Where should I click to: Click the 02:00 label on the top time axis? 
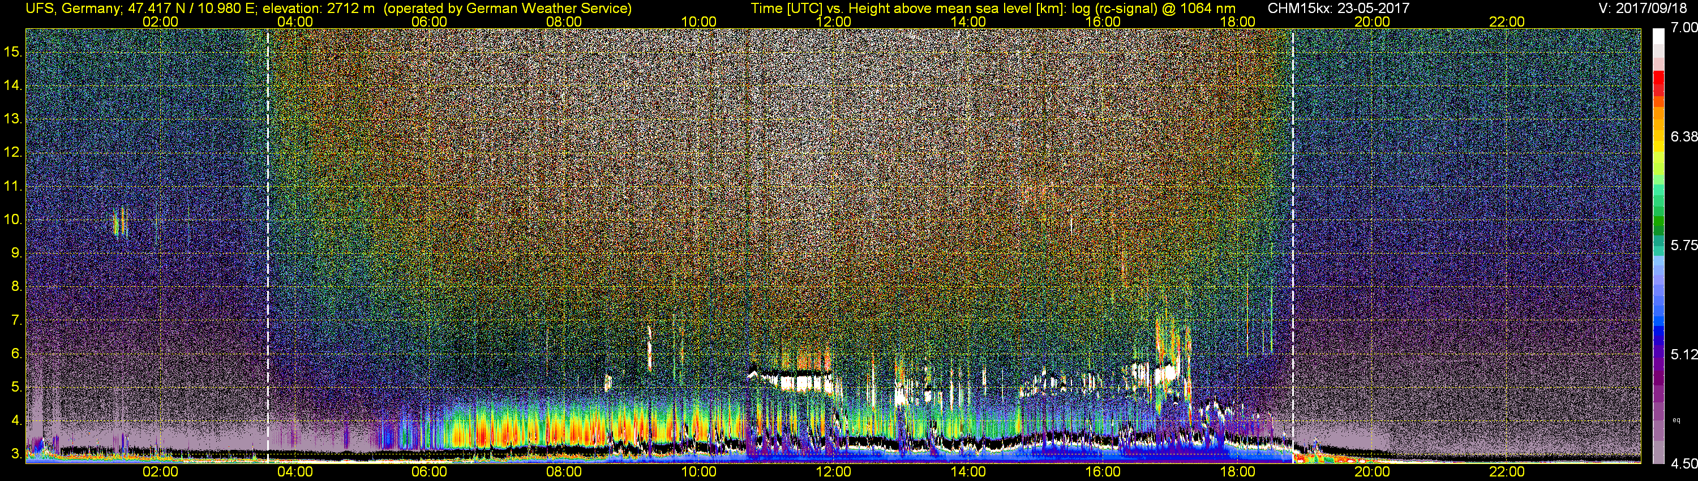point(160,22)
